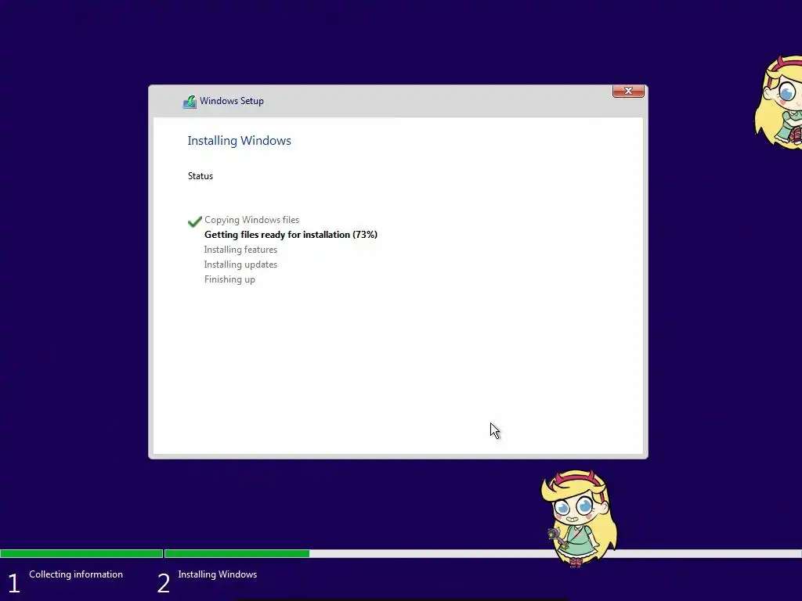Click the Installing Windows progress bar segment
The width and height of the screenshot is (802, 601).
[x=482, y=553]
